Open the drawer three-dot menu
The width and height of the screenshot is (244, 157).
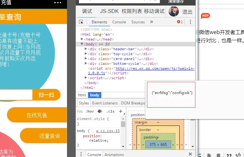(x=81, y=154)
